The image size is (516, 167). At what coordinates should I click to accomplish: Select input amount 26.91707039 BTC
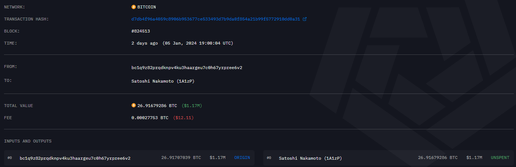(x=181, y=158)
